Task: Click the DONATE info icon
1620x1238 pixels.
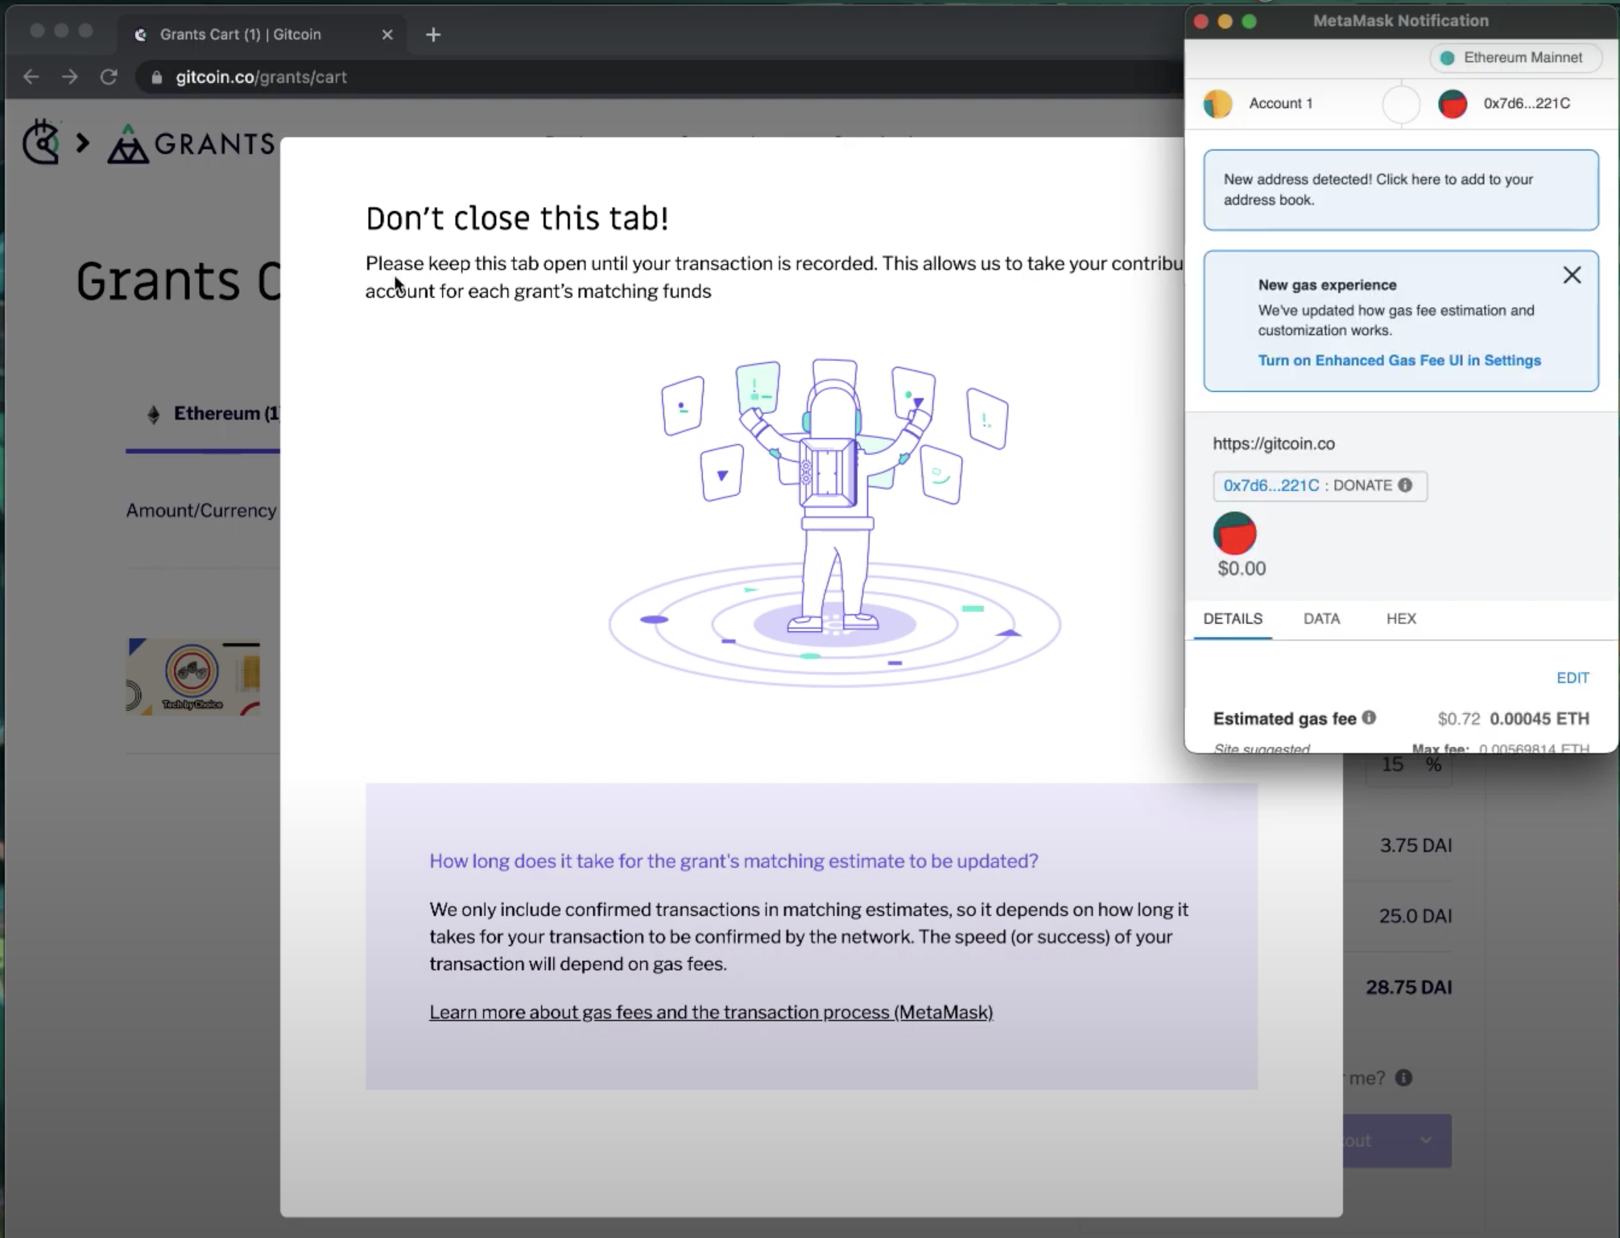Action: 1405,485
